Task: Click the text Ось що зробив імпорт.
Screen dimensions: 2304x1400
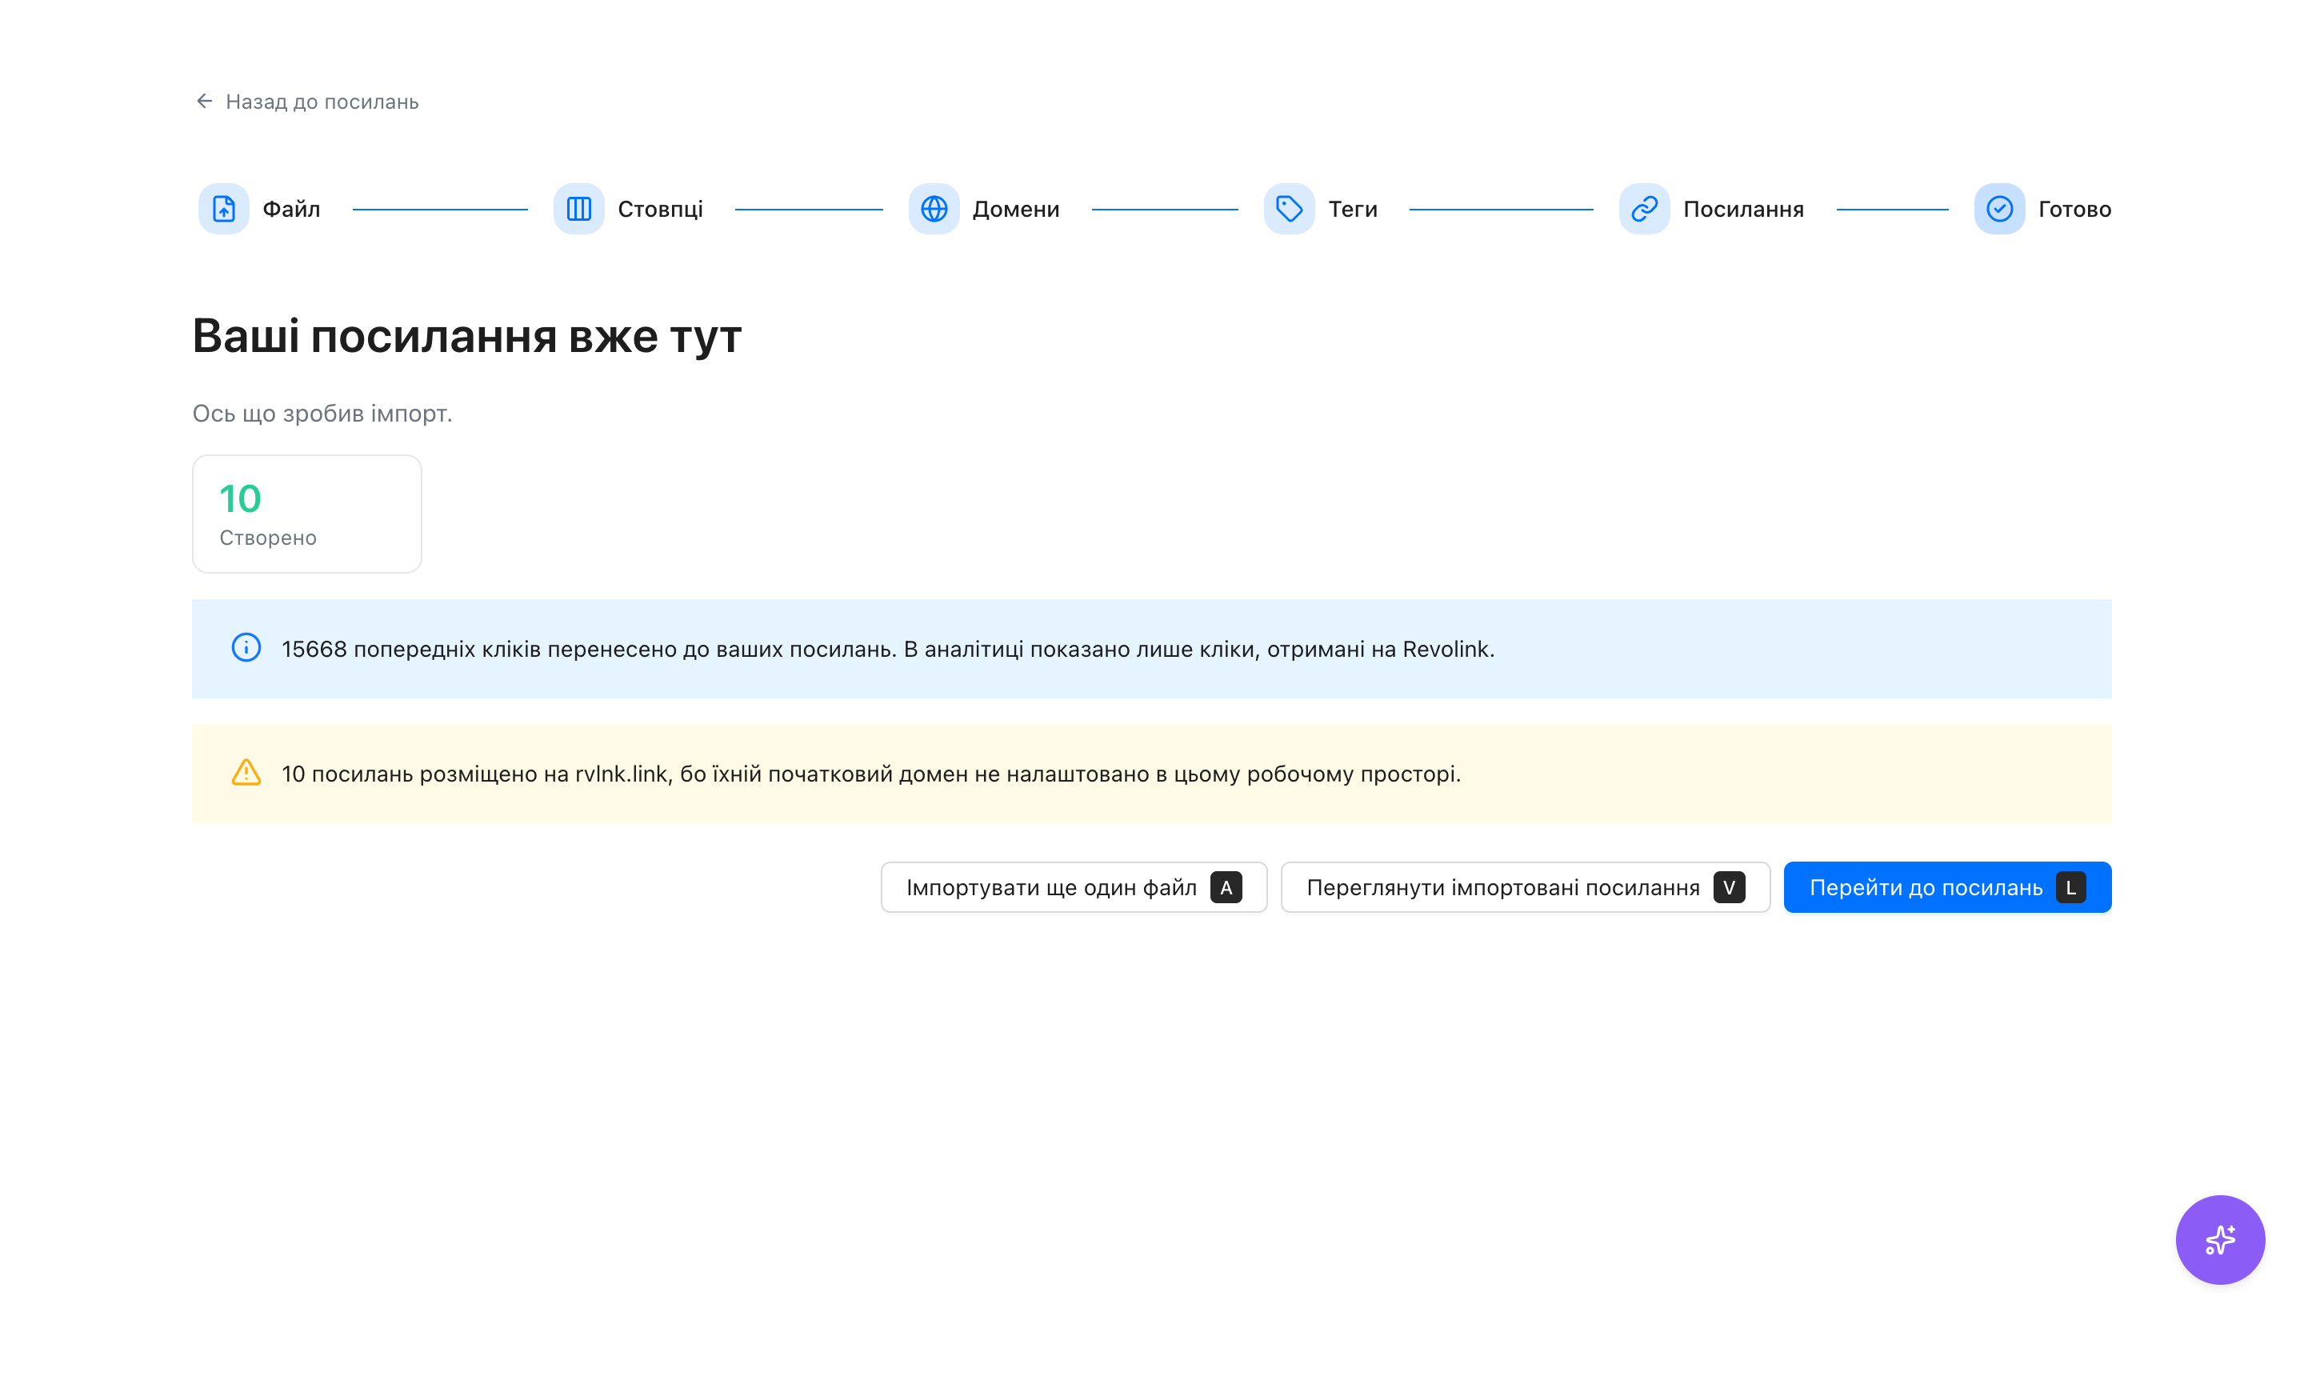Action: (x=322, y=414)
